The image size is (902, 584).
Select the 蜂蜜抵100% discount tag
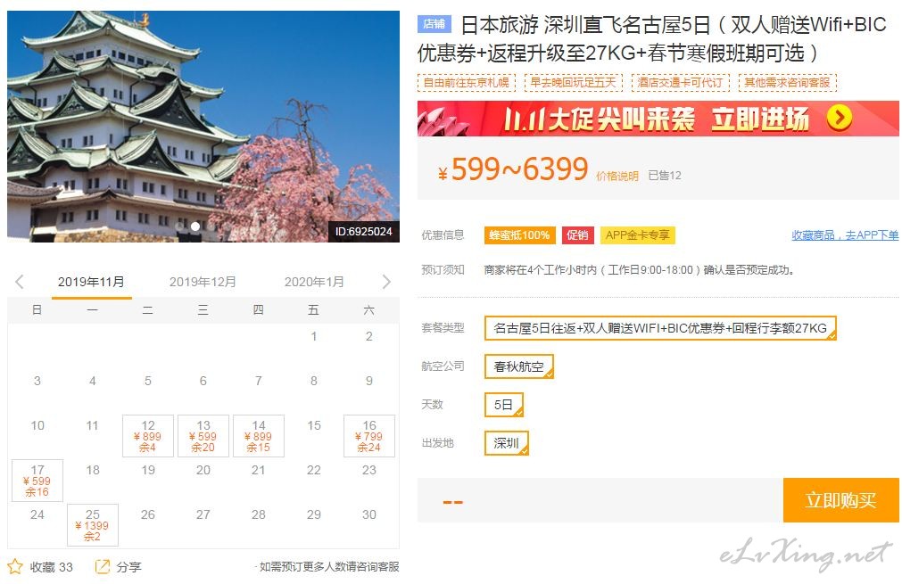pos(519,235)
